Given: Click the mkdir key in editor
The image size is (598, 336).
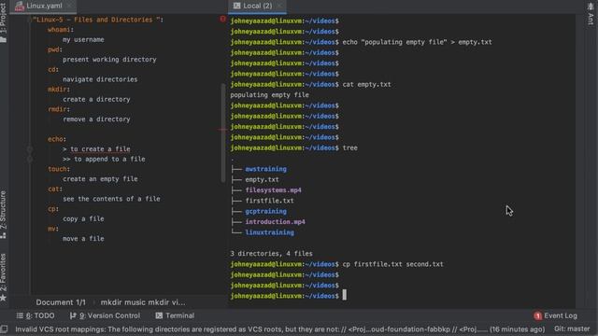Looking at the screenshot, I should point(57,90).
